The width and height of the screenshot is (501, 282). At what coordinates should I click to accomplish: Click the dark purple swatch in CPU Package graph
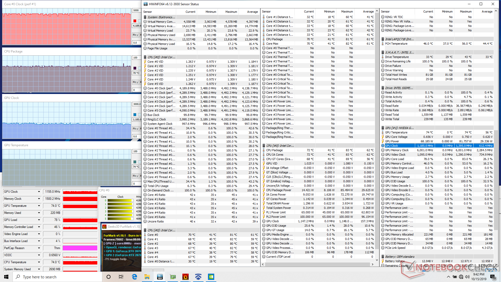coord(135,68)
